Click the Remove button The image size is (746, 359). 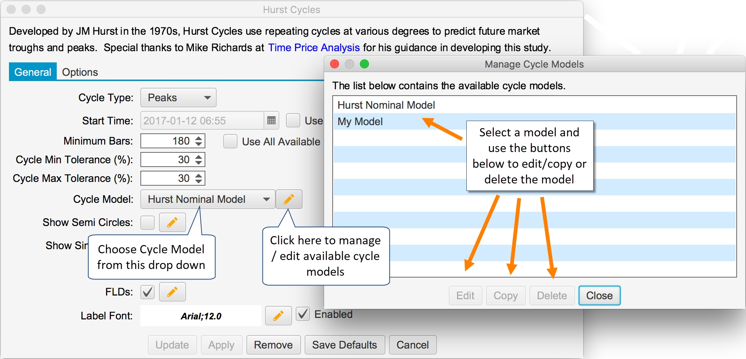273,344
